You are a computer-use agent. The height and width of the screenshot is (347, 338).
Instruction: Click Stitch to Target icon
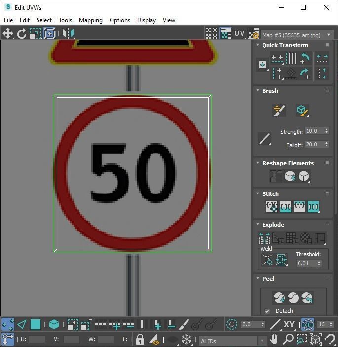click(x=272, y=207)
